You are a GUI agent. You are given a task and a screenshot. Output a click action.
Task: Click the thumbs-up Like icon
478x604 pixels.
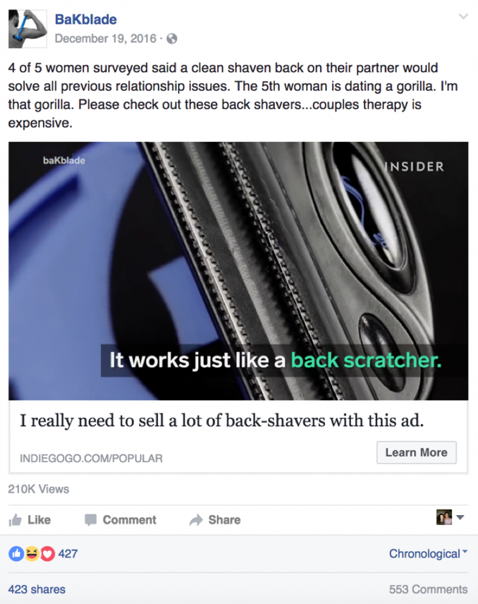[15, 520]
